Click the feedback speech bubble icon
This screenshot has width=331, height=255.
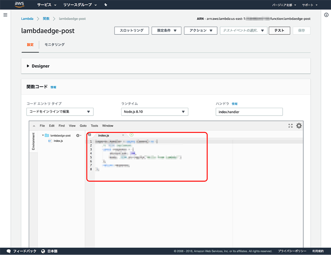click(x=9, y=251)
